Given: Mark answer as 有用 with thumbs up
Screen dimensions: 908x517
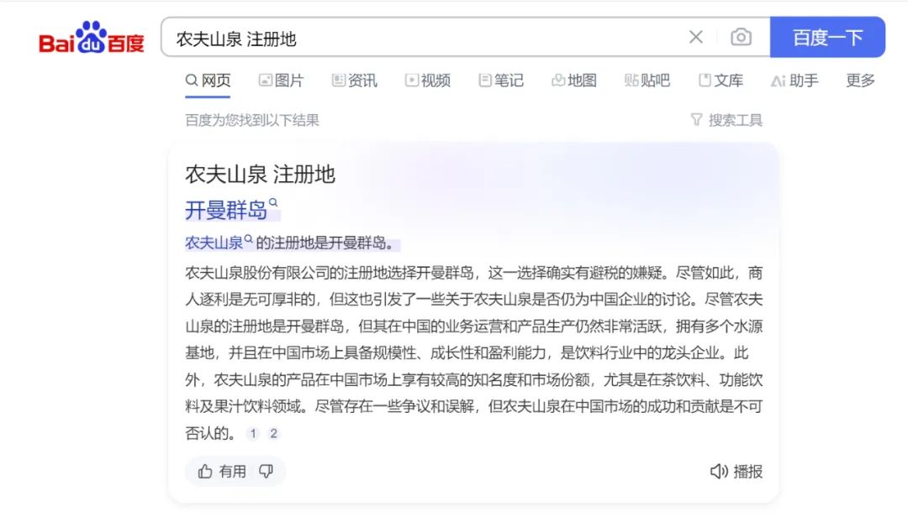Looking at the screenshot, I should click(222, 472).
